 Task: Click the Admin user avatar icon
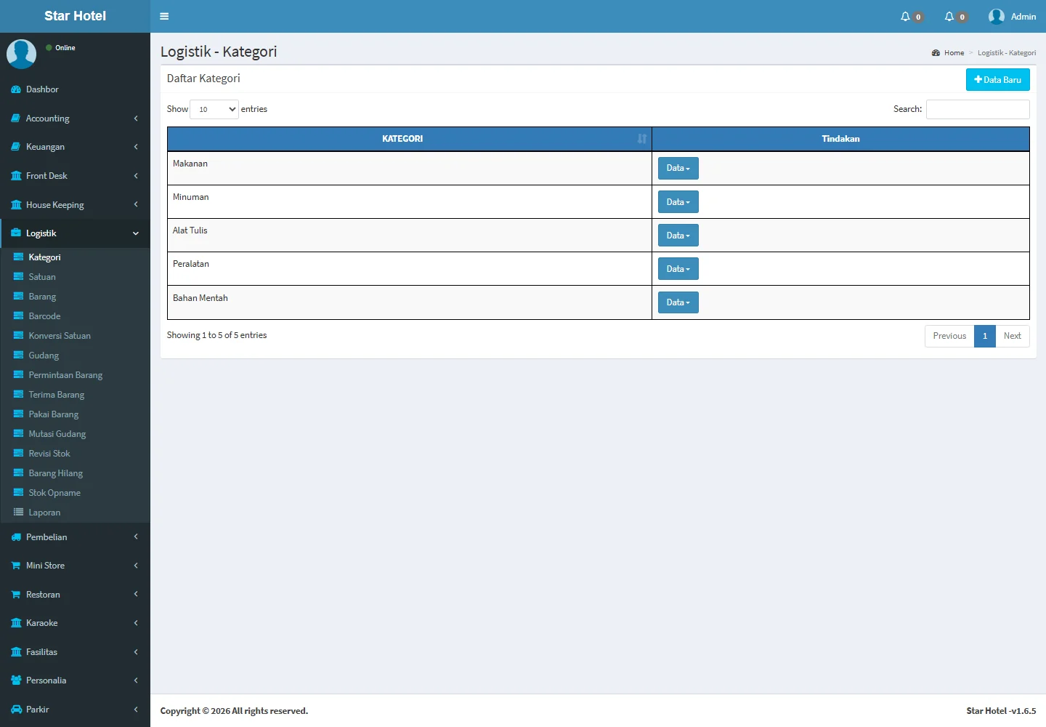(x=996, y=16)
